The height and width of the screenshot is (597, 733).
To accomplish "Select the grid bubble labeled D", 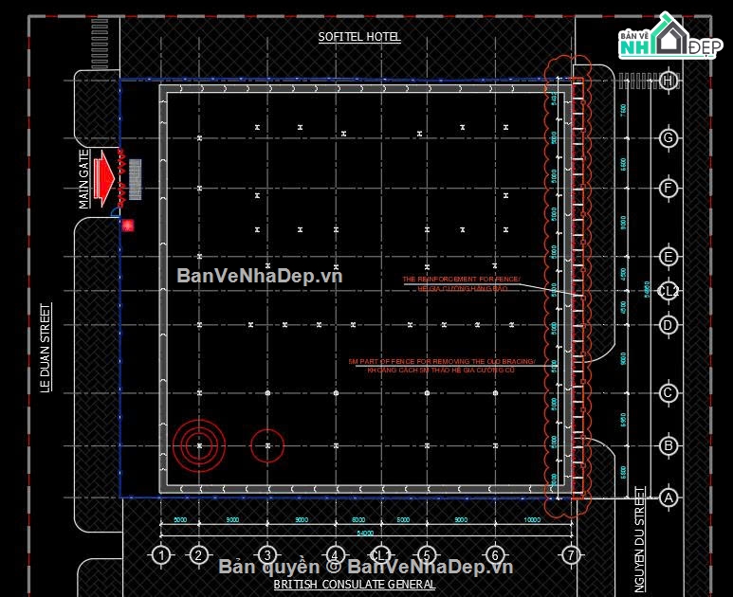I will pos(668,325).
